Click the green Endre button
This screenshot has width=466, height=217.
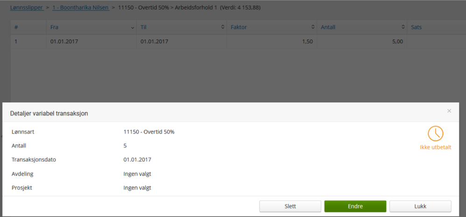355,206
